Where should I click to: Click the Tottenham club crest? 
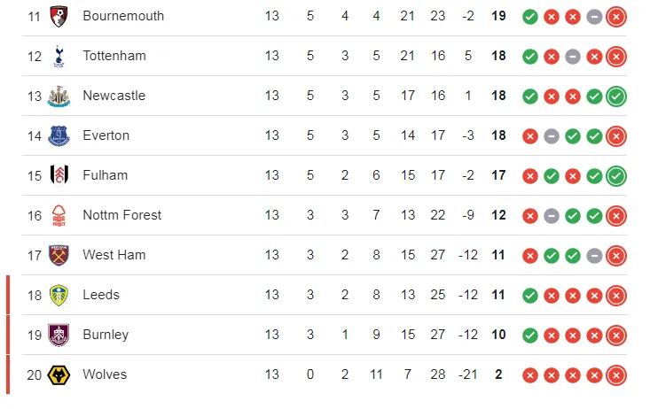[x=59, y=56]
